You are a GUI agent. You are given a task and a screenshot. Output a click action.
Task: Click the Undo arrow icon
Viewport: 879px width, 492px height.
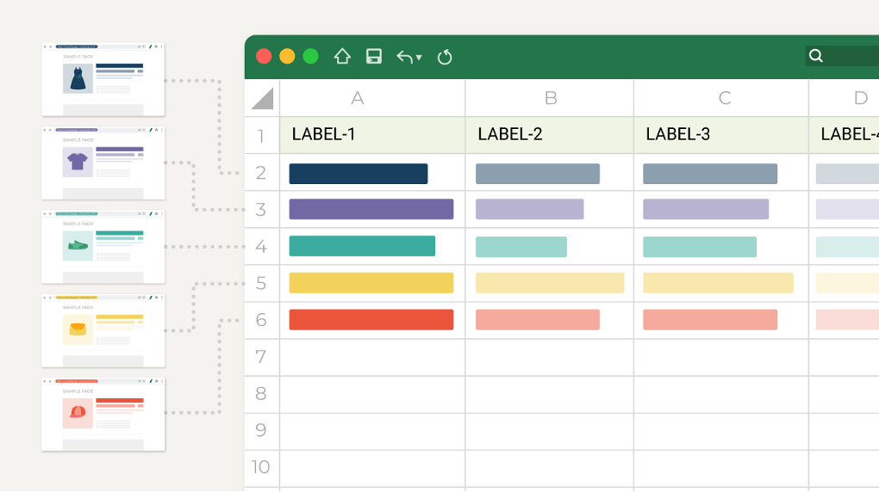click(x=404, y=57)
